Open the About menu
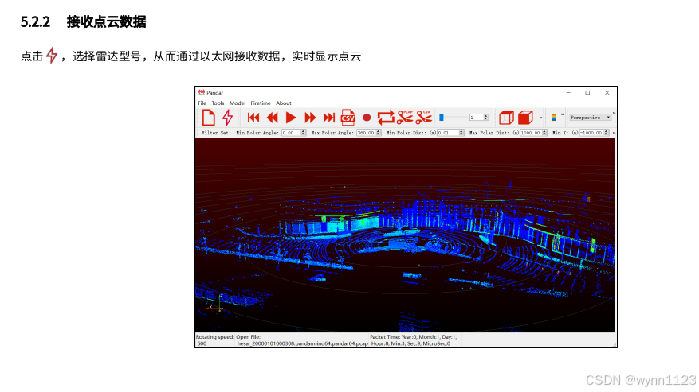Image resolution: width=699 pixels, height=392 pixels. (x=284, y=103)
